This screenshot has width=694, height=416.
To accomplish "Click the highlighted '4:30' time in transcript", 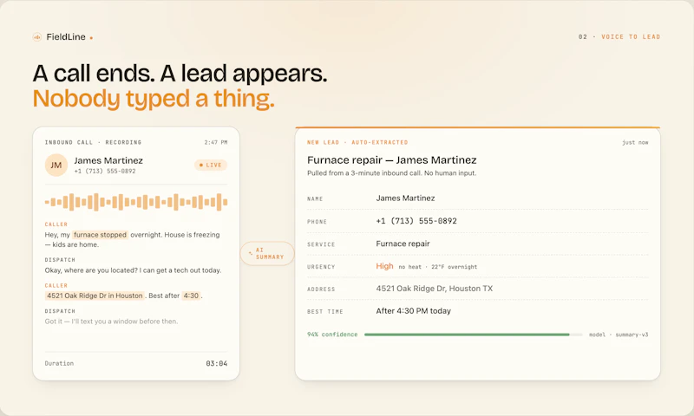I will (191, 296).
